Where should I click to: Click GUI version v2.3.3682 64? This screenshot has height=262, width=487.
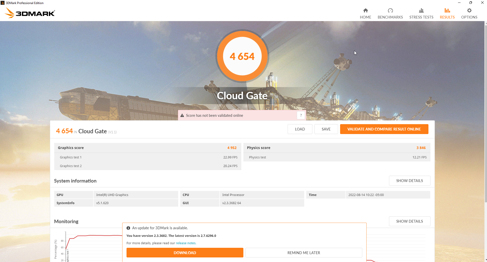pos(231,203)
